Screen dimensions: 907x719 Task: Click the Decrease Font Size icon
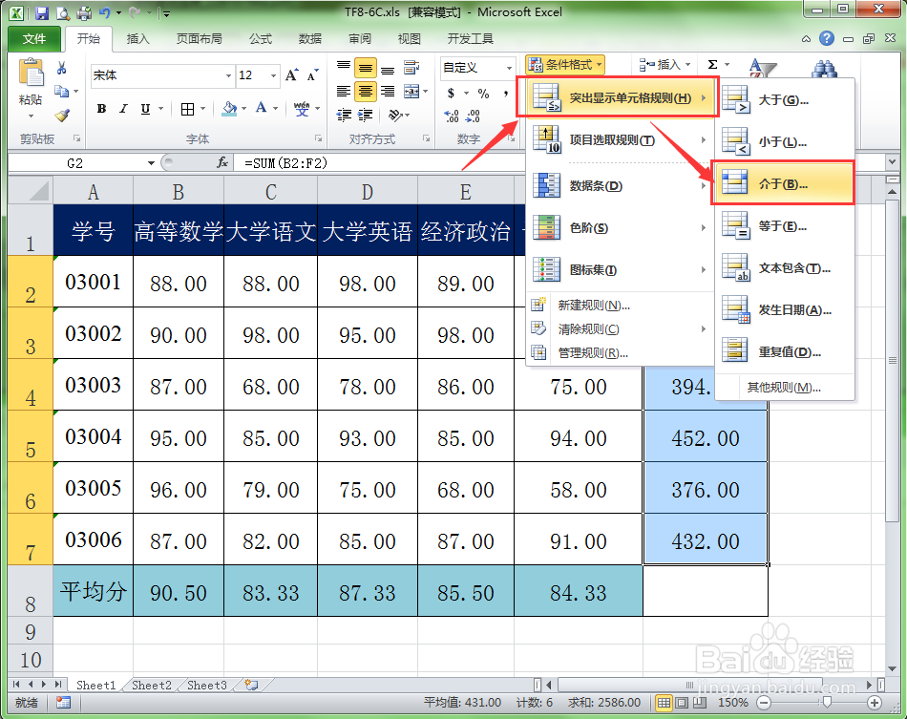pyautogui.click(x=312, y=75)
